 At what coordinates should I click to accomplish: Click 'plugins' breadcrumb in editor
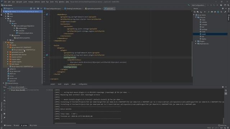(x=66, y=84)
